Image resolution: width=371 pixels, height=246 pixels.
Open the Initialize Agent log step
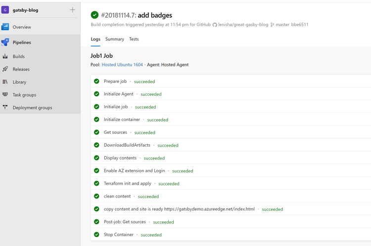coord(231,94)
